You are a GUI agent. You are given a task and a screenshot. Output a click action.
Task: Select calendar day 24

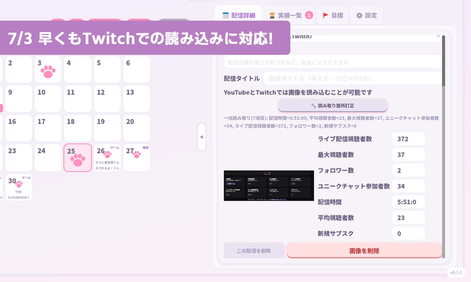[48, 158]
